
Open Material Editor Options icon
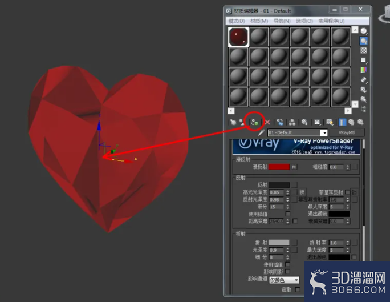(364, 90)
